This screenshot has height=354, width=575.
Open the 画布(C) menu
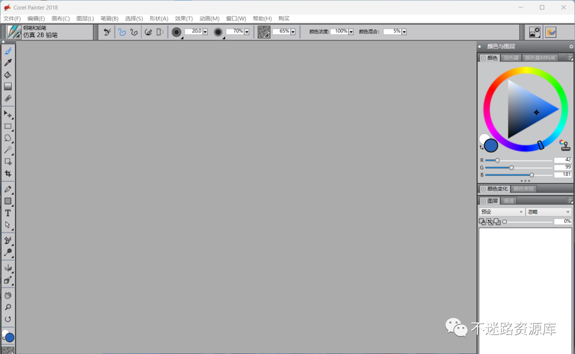(61, 18)
